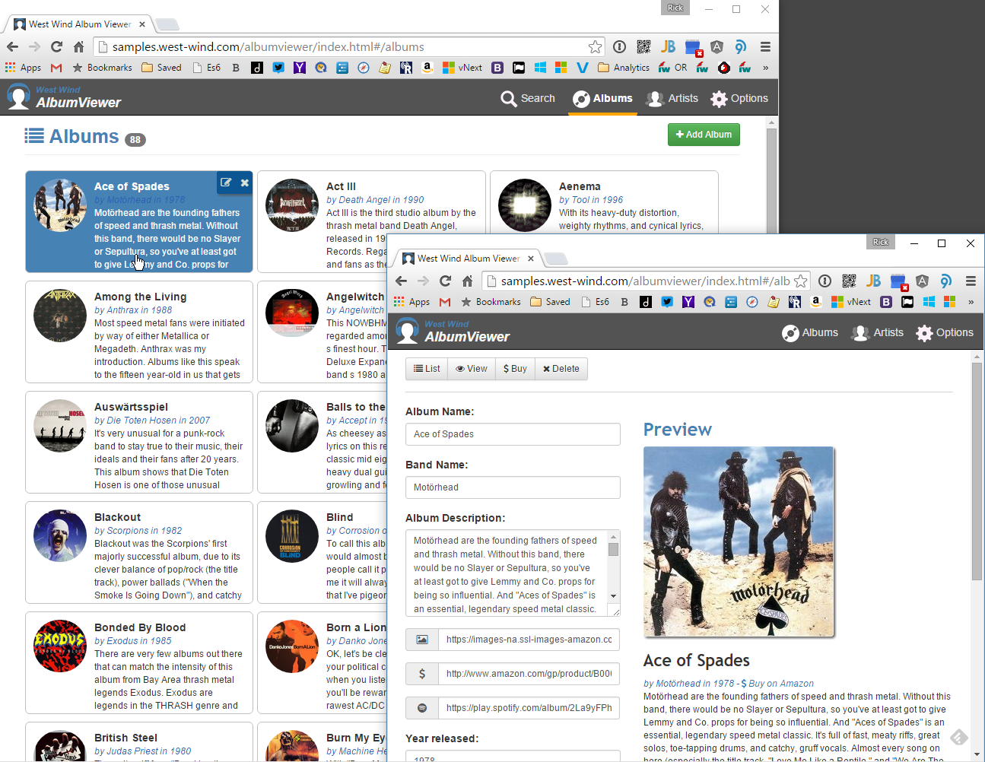Open Analytics bookmarks folder
Image resolution: width=985 pixels, height=762 pixels.
624,68
